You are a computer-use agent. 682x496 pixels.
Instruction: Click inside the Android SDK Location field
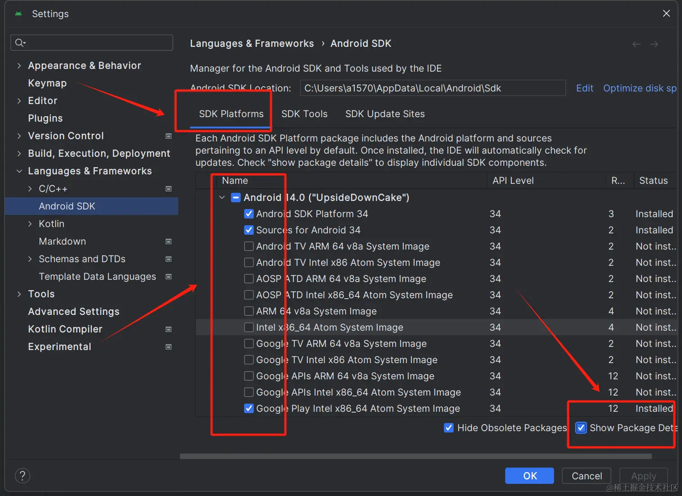[432, 88]
